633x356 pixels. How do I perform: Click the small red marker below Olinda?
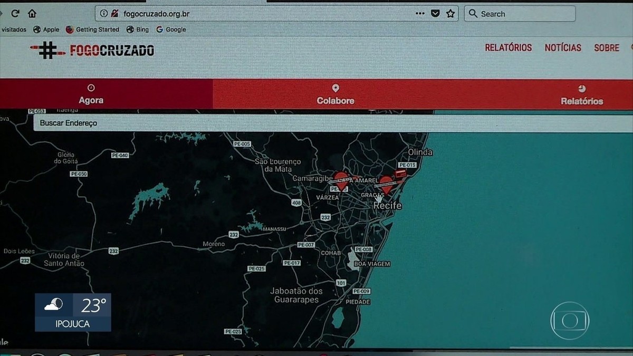tap(401, 173)
